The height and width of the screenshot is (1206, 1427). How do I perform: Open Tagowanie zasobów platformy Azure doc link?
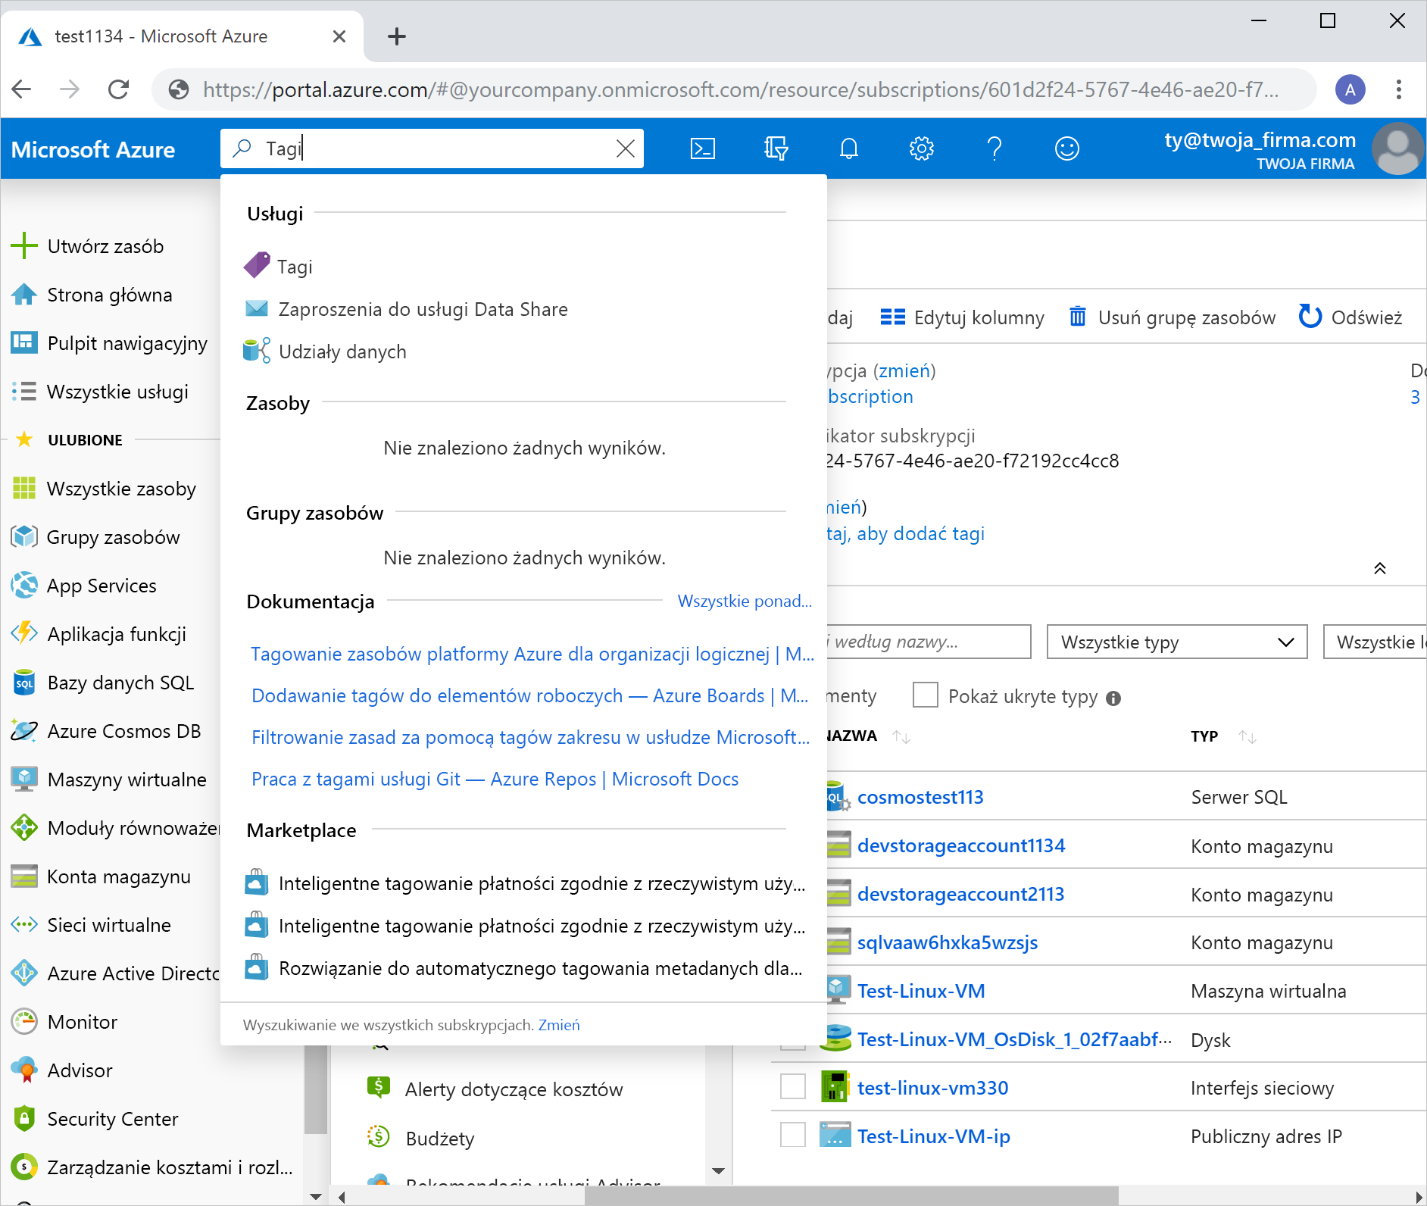[x=532, y=654]
